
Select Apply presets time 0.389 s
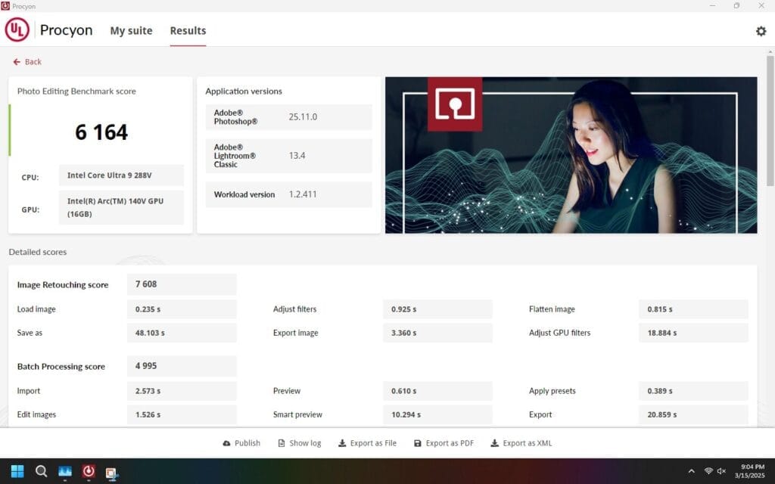(693, 391)
